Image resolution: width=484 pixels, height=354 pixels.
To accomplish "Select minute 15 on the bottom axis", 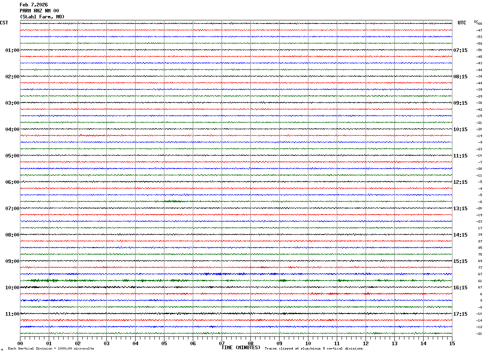I will [452, 343].
